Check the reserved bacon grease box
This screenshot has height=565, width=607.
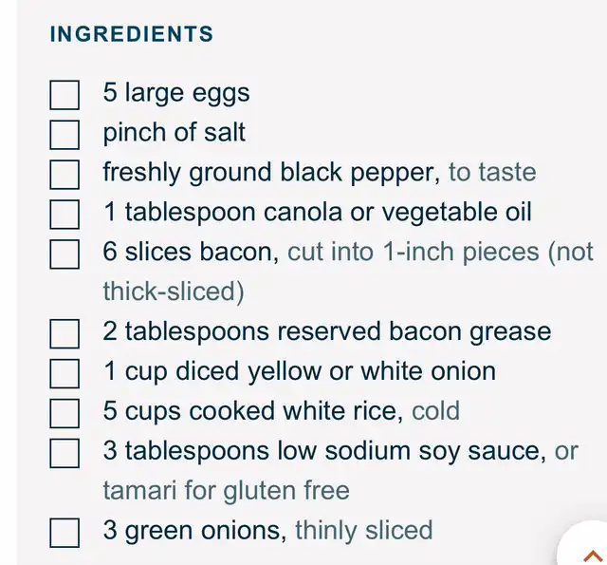(x=64, y=334)
